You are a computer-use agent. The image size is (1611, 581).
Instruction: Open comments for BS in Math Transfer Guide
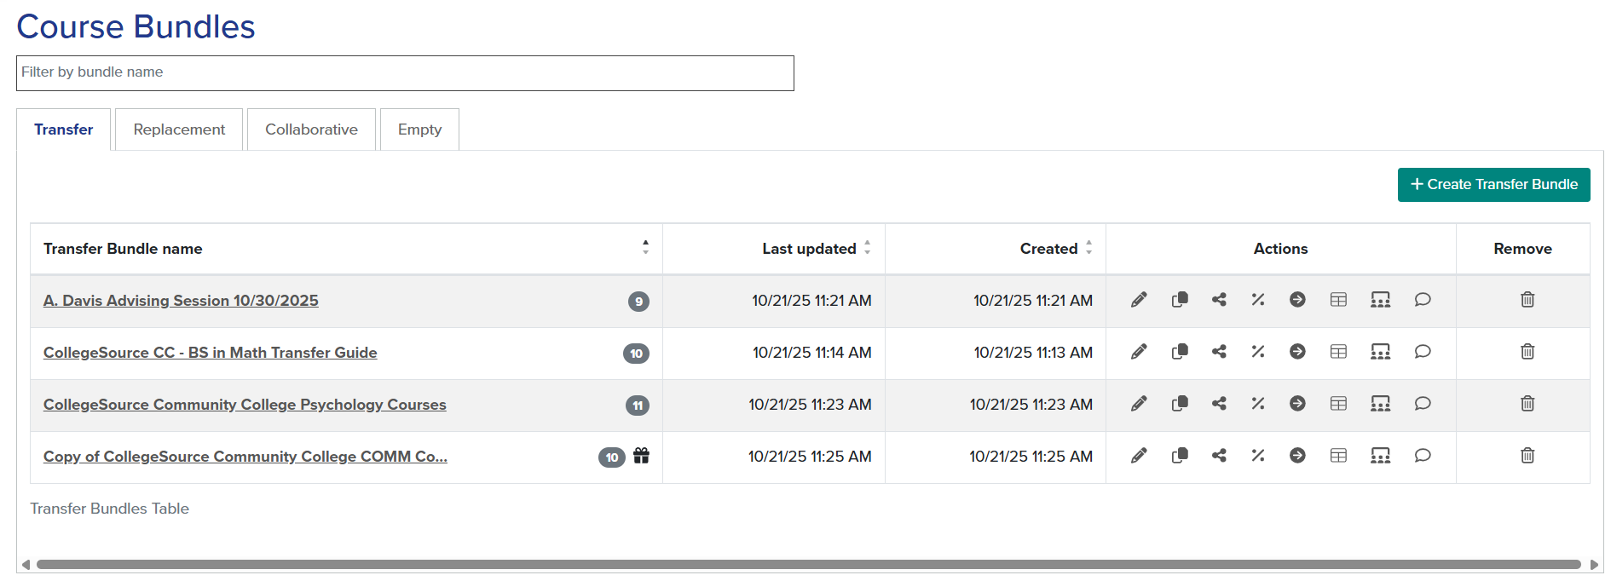pos(1423,352)
